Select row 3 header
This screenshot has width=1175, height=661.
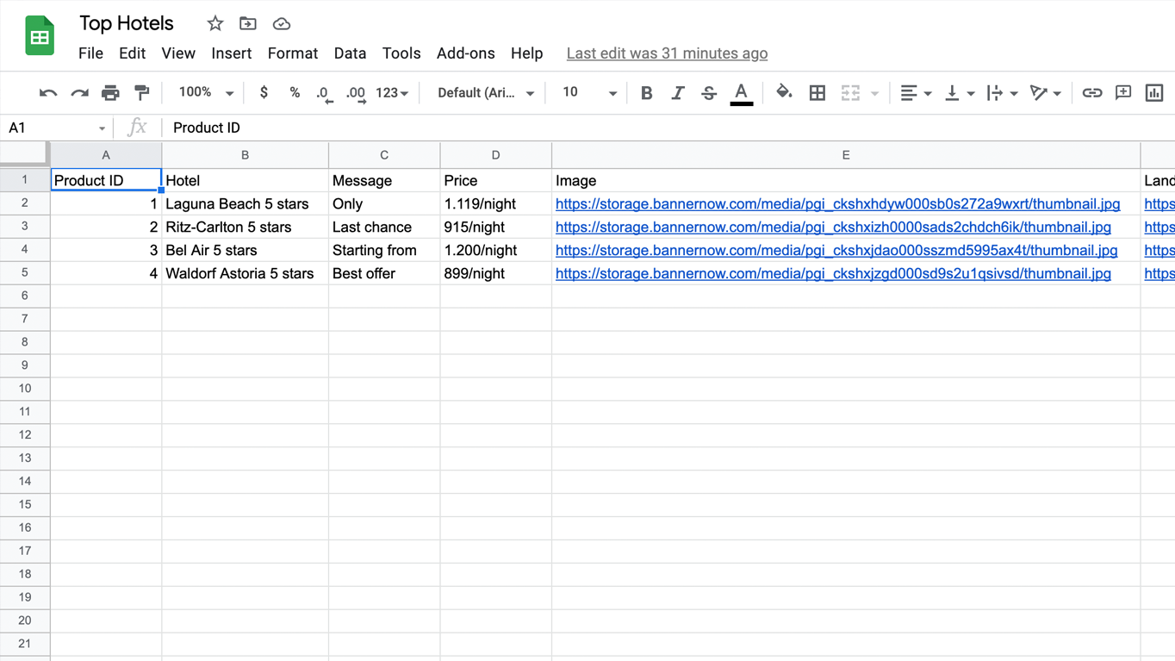tap(25, 227)
